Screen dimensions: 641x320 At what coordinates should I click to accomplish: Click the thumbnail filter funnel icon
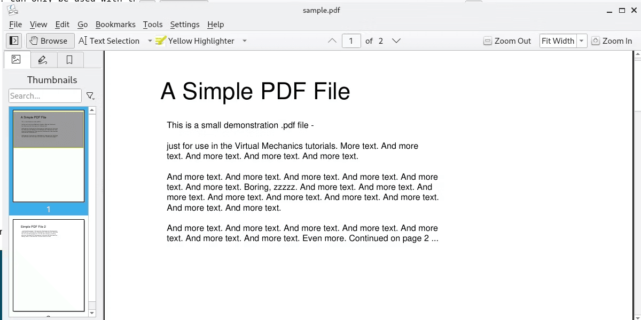(90, 95)
